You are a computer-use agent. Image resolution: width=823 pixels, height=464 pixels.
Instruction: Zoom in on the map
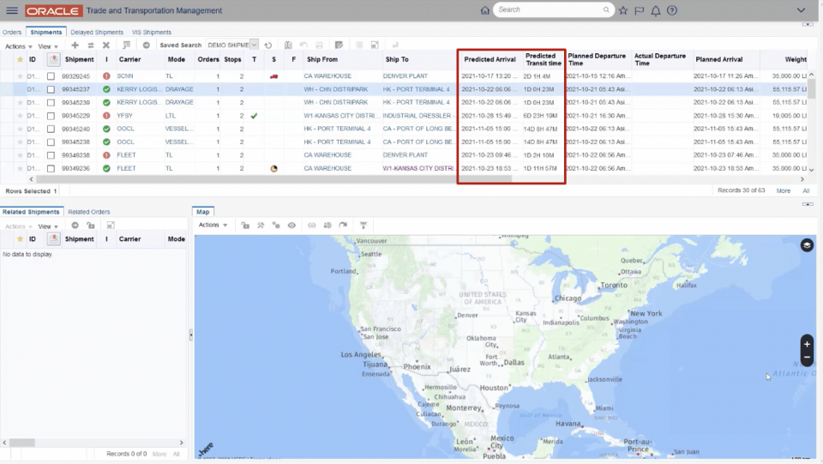pos(807,343)
